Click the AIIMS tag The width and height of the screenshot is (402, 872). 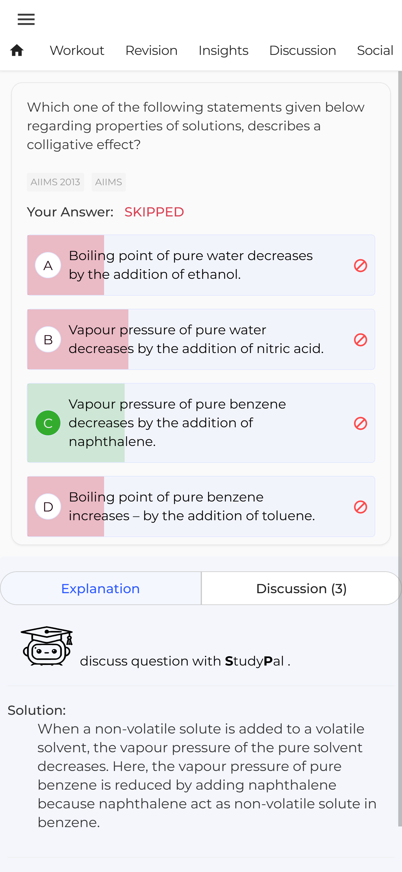(109, 182)
